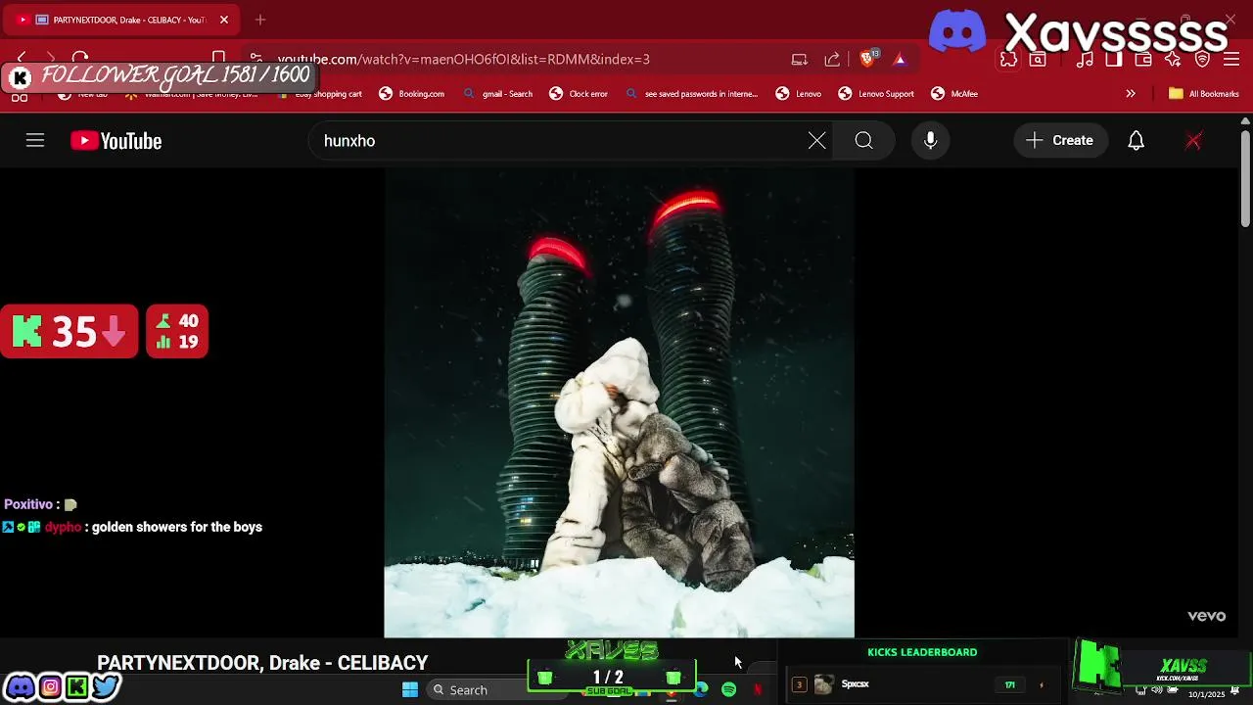1253x705 pixels.
Task: Go to YouTube home via the logo
Action: pos(116,141)
